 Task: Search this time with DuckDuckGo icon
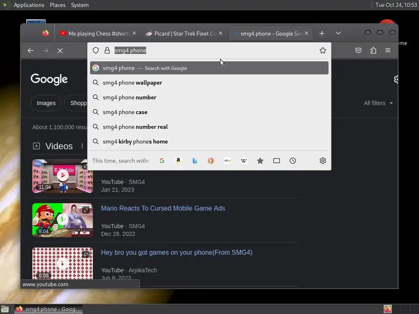(211, 161)
